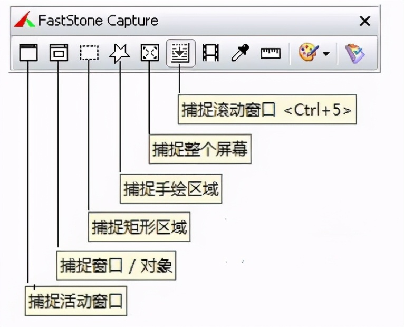Close the FastStone Capture window

(x=365, y=21)
